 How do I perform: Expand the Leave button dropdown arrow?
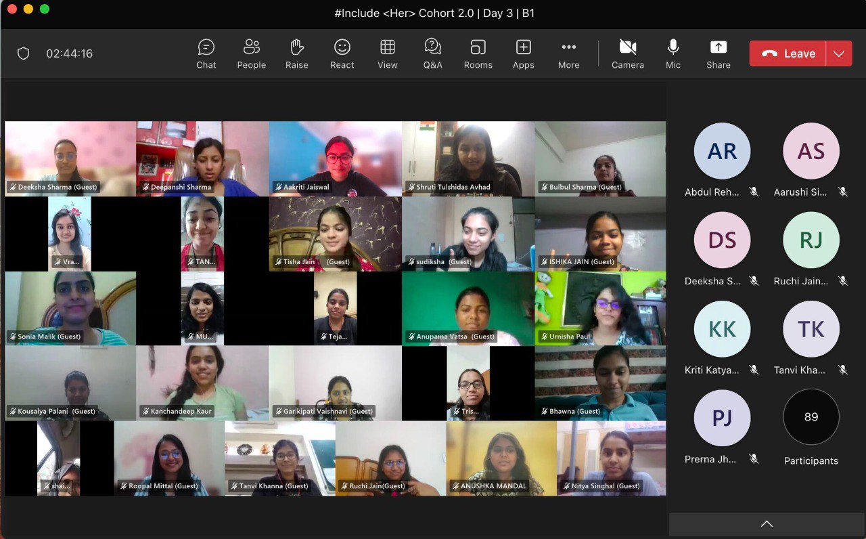point(839,53)
